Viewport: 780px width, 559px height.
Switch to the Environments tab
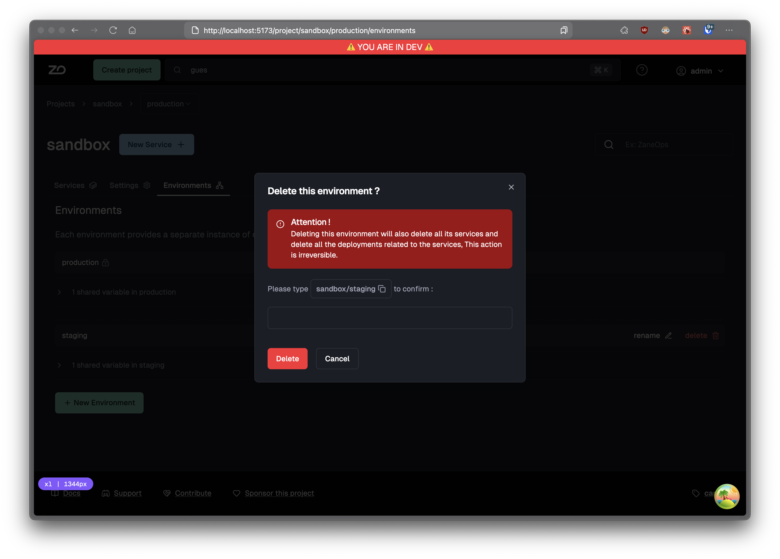[x=193, y=185]
